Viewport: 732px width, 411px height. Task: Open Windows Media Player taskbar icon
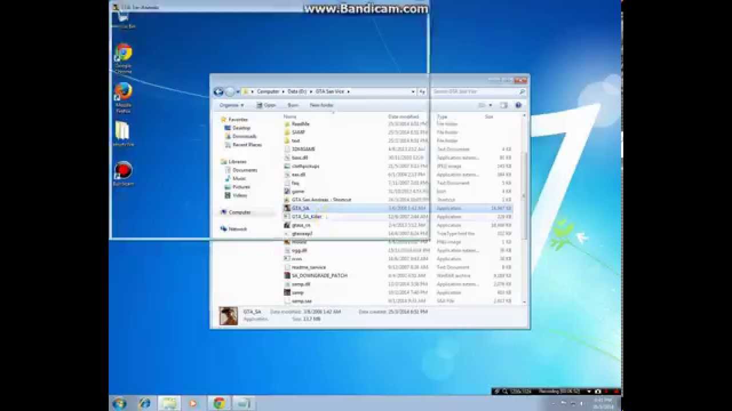pos(193,403)
